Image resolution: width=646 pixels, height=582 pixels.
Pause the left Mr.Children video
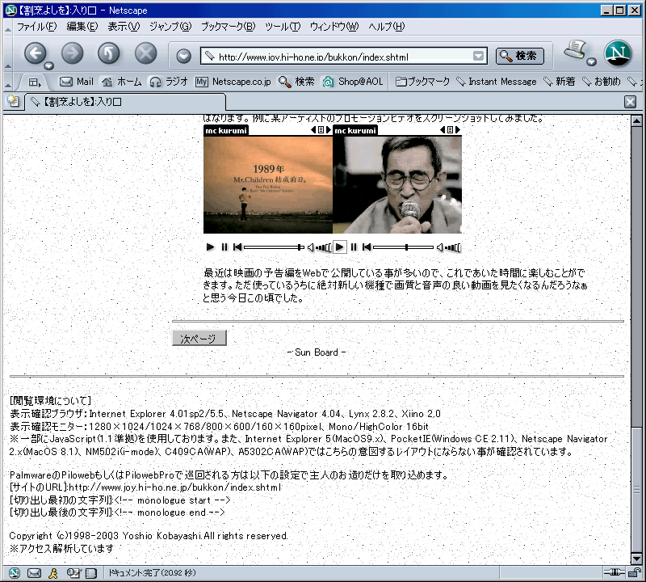pyautogui.click(x=224, y=247)
